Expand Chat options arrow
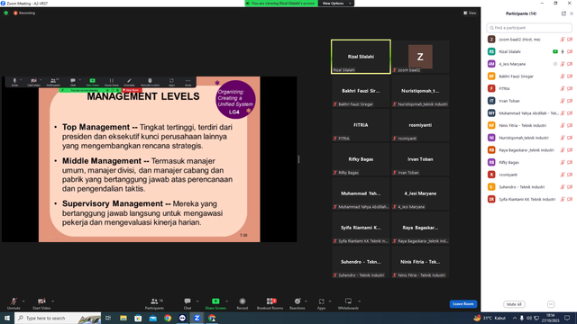 (197, 301)
